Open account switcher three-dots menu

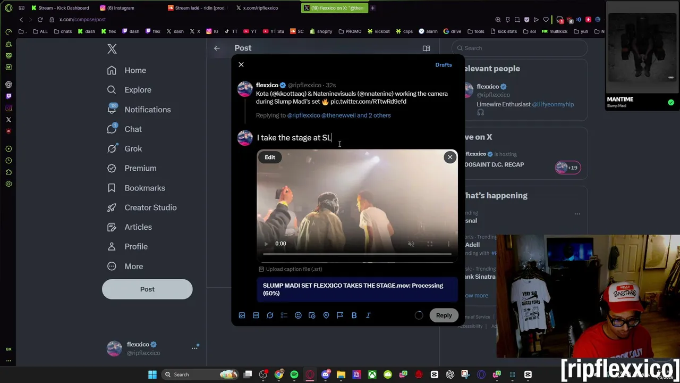(x=194, y=348)
